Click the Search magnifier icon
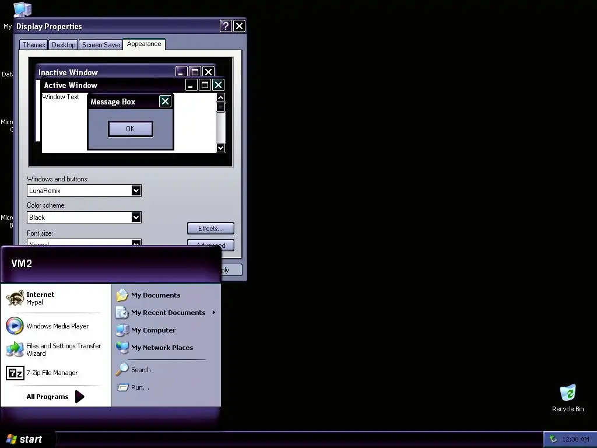The height and width of the screenshot is (448, 597). (122, 369)
